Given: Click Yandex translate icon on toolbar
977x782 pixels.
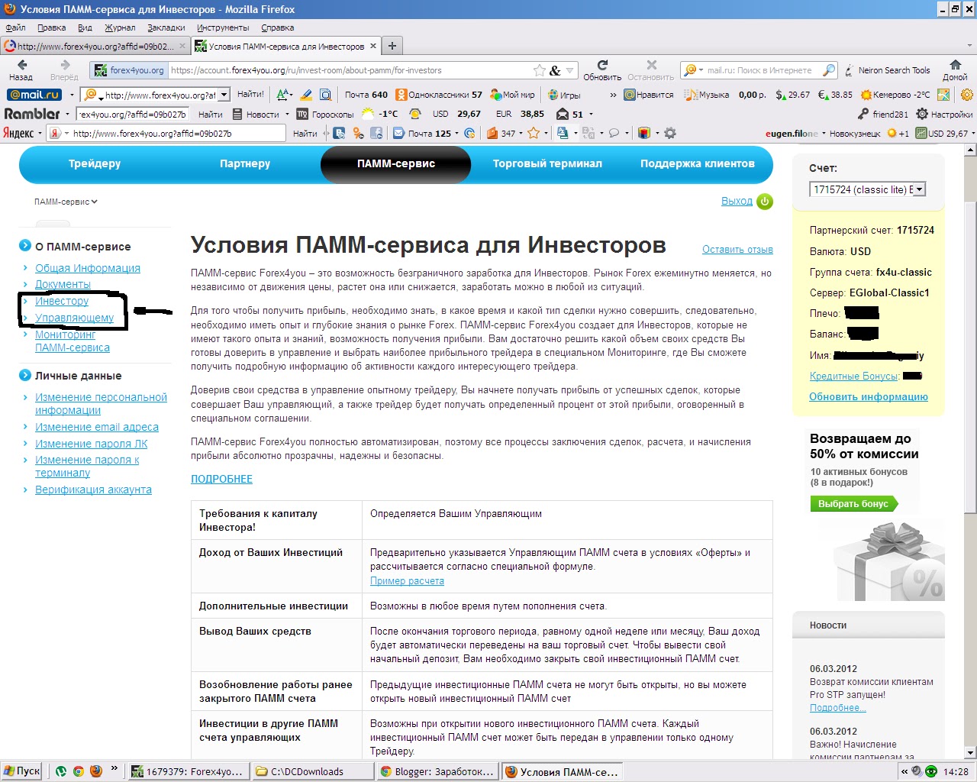Looking at the screenshot, I should pos(563,134).
